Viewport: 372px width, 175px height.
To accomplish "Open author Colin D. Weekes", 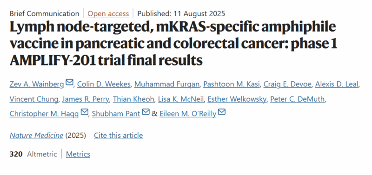I will point(104,84).
